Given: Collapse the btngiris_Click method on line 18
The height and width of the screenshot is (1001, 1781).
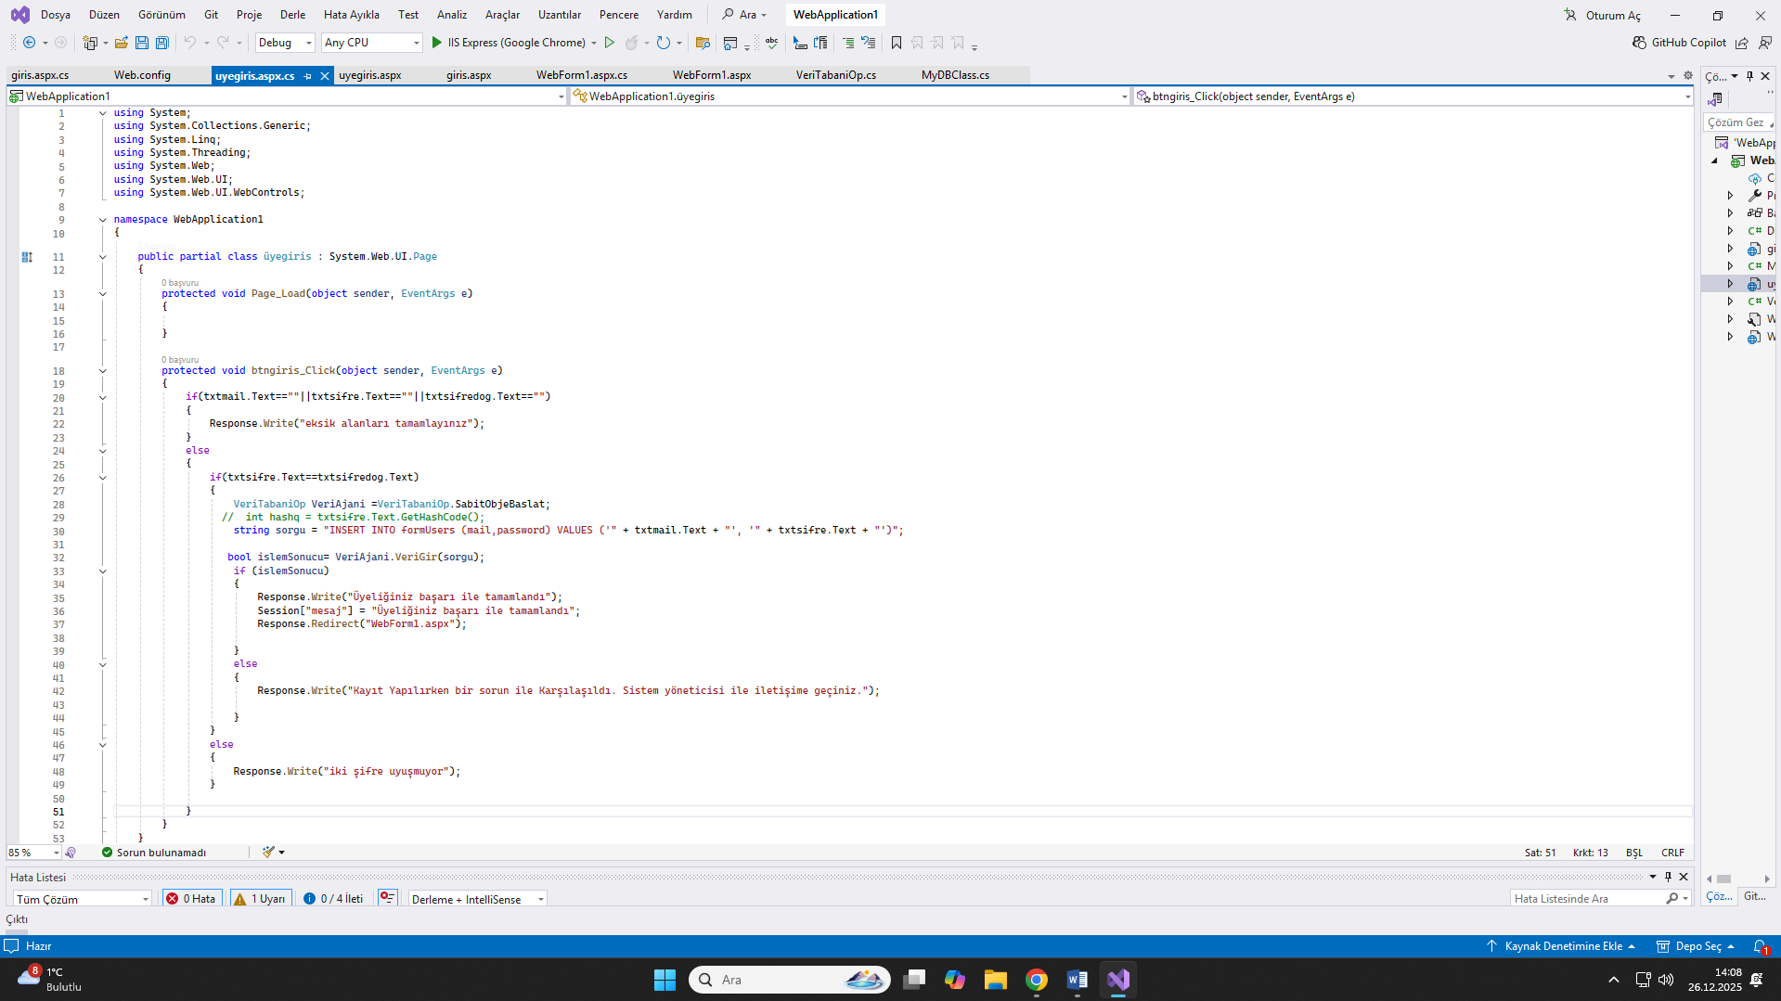Looking at the screenshot, I should (x=103, y=371).
